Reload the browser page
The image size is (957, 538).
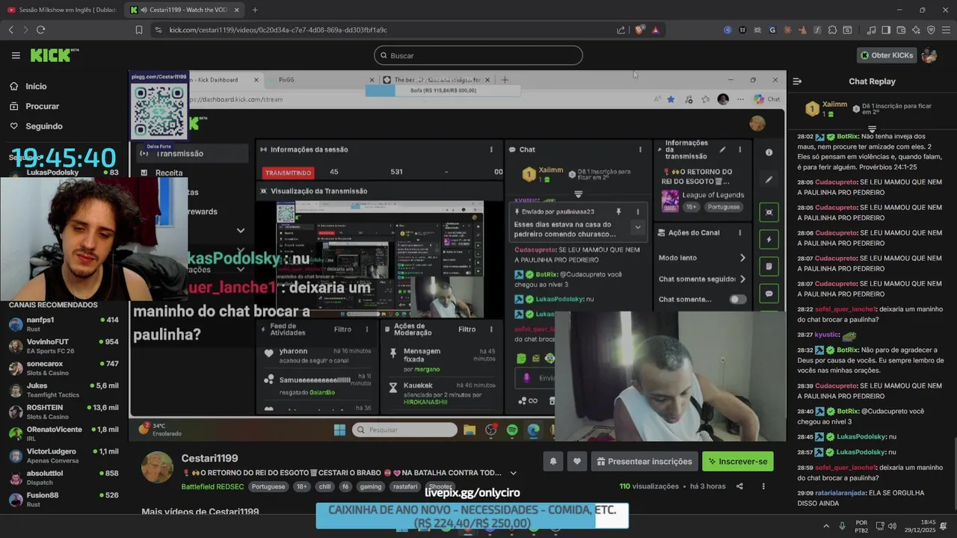40,30
